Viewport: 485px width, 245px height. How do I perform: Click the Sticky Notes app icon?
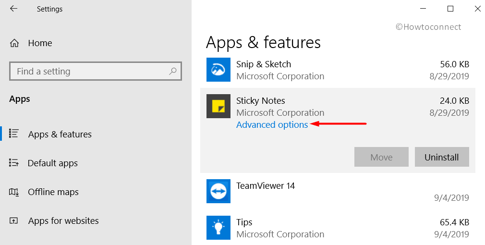tap(218, 106)
